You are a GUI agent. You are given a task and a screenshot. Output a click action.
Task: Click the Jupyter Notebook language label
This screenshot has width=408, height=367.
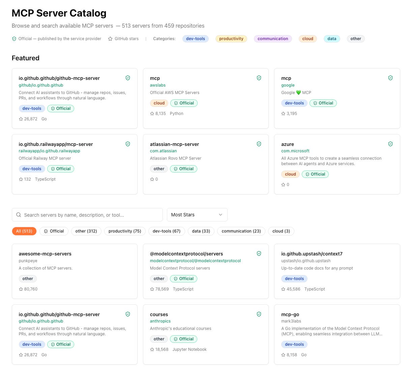(x=190, y=349)
